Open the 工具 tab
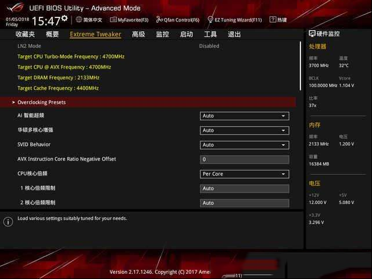The height and width of the screenshot is (279, 372). [x=210, y=34]
